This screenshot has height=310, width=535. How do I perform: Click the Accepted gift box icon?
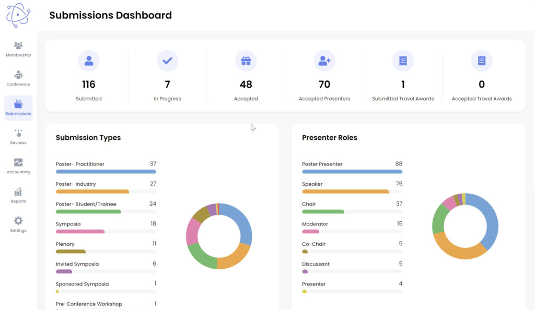[246, 61]
